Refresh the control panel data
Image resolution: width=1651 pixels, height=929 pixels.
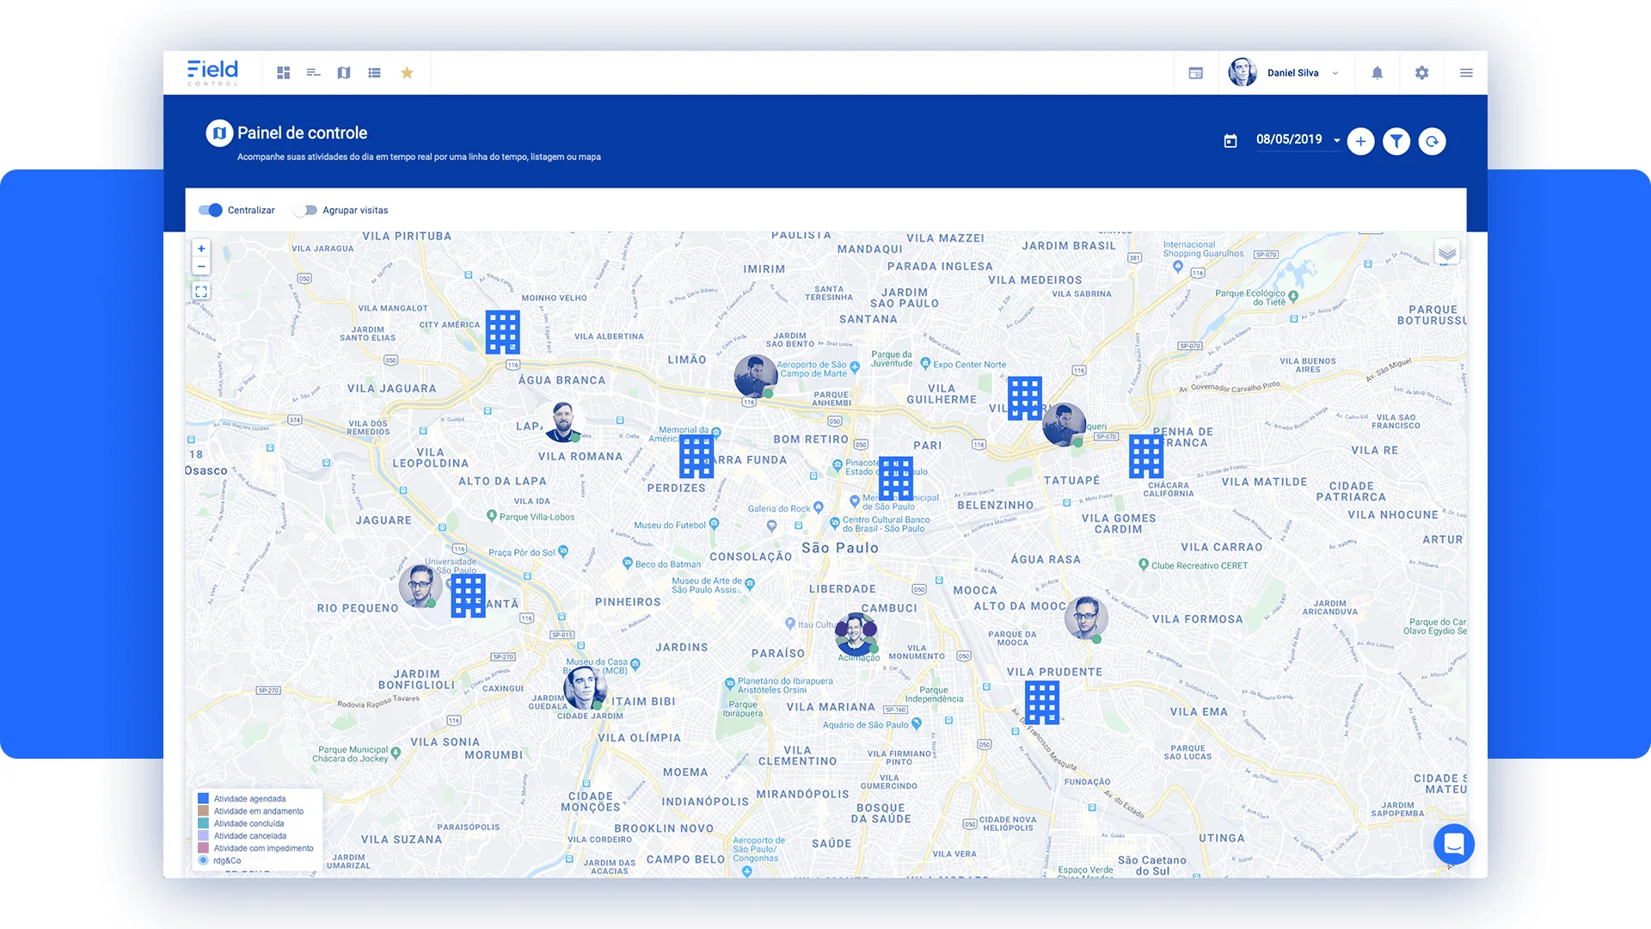tap(1432, 141)
